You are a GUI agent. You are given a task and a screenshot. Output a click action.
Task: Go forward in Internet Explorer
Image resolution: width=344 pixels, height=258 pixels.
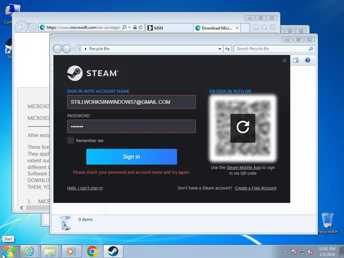click(33, 28)
